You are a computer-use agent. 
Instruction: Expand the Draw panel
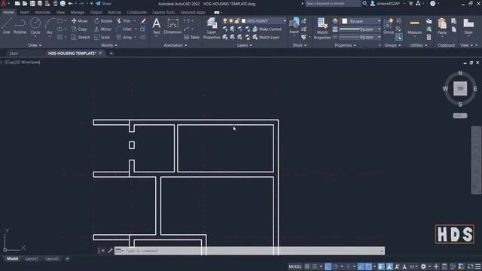(35, 45)
